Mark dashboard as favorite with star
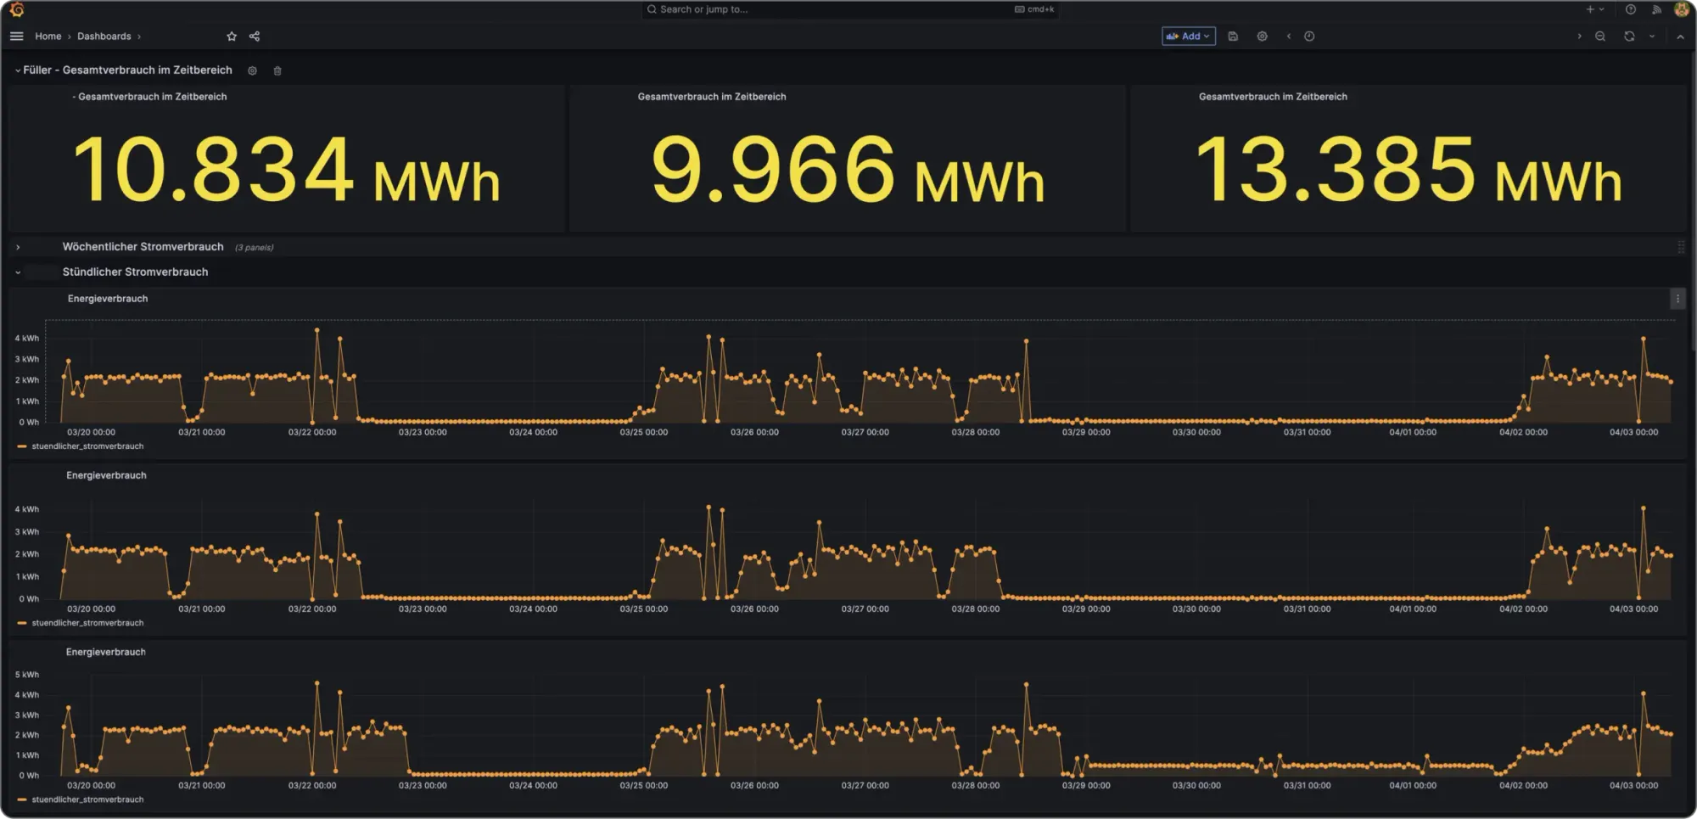 point(232,36)
